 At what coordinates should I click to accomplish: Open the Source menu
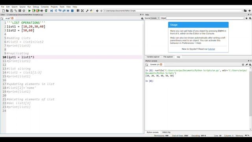(x=22, y=7)
